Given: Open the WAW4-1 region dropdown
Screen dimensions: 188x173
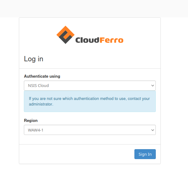Looking at the screenshot, I should [87, 130].
